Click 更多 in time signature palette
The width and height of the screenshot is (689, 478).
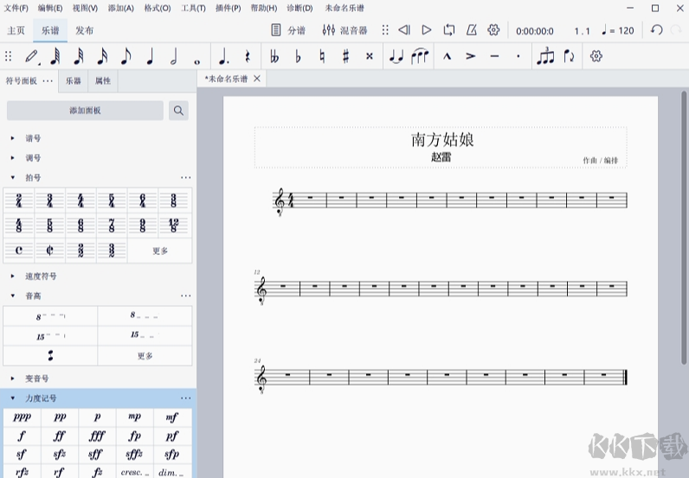[160, 251]
